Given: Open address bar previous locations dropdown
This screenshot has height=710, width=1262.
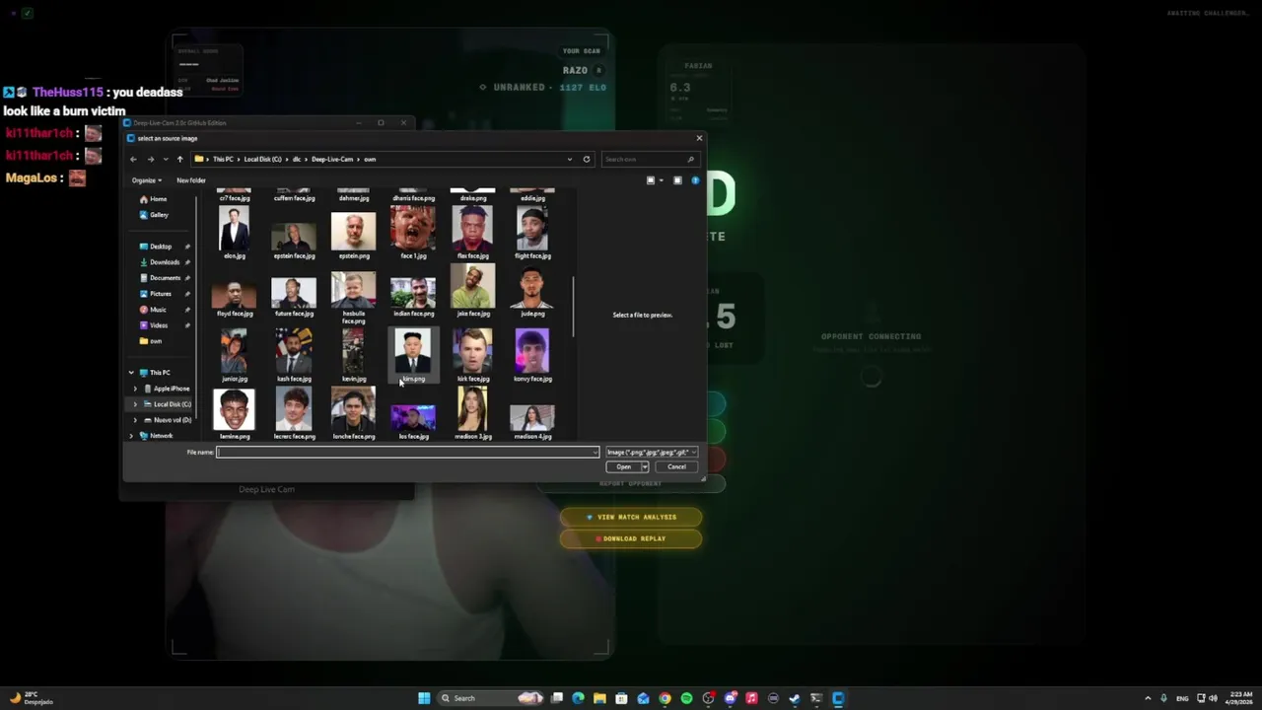Looking at the screenshot, I should point(569,159).
